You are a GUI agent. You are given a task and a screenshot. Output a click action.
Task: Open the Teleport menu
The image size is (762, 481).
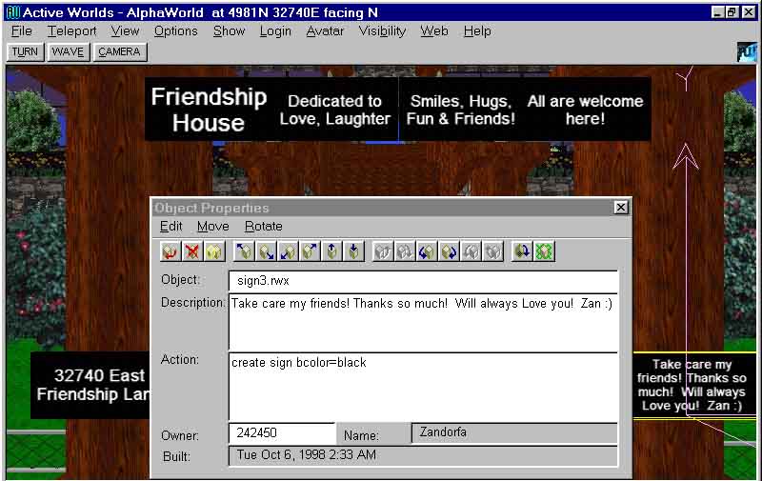pos(72,31)
